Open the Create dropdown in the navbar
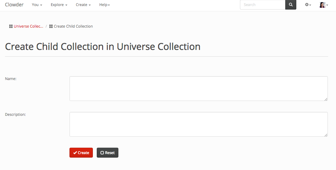Image resolution: width=336 pixels, height=170 pixels. [x=83, y=5]
